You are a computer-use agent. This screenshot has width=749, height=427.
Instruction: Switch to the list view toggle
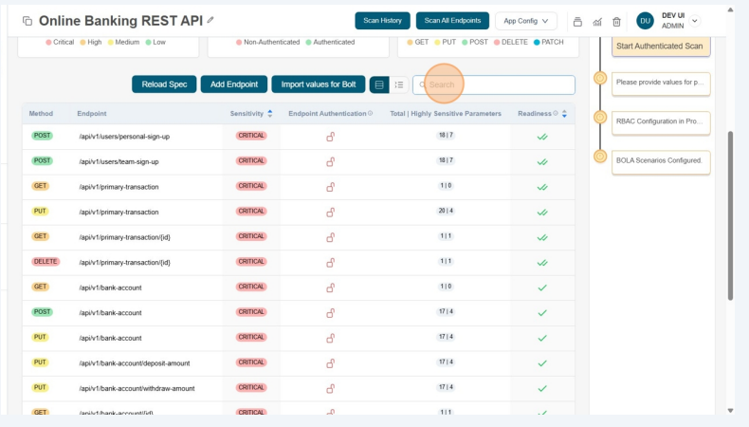pos(399,84)
